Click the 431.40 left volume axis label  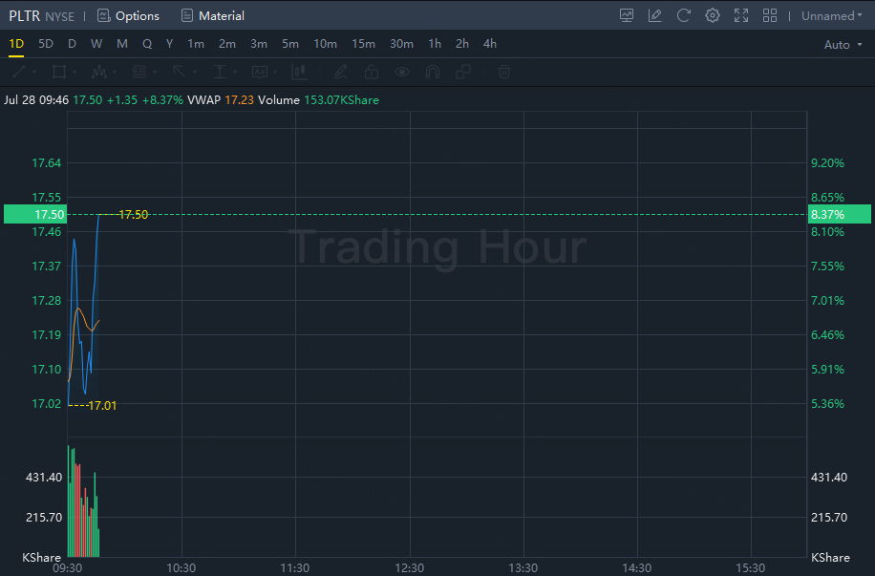(x=44, y=478)
